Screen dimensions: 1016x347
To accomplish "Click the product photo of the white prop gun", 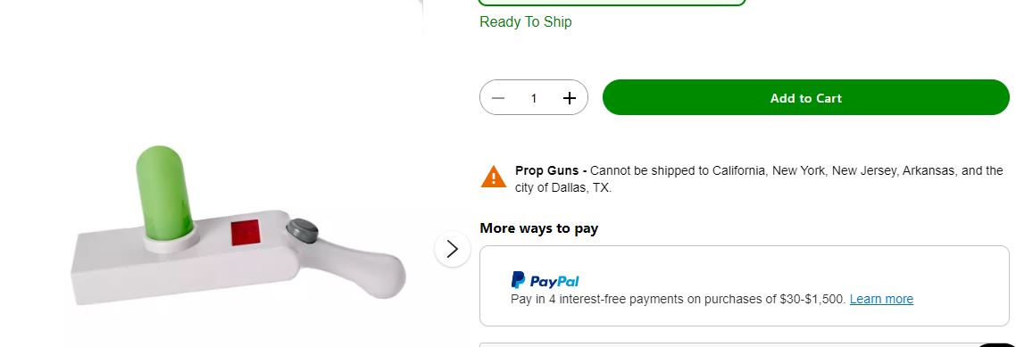I will pyautogui.click(x=237, y=226).
